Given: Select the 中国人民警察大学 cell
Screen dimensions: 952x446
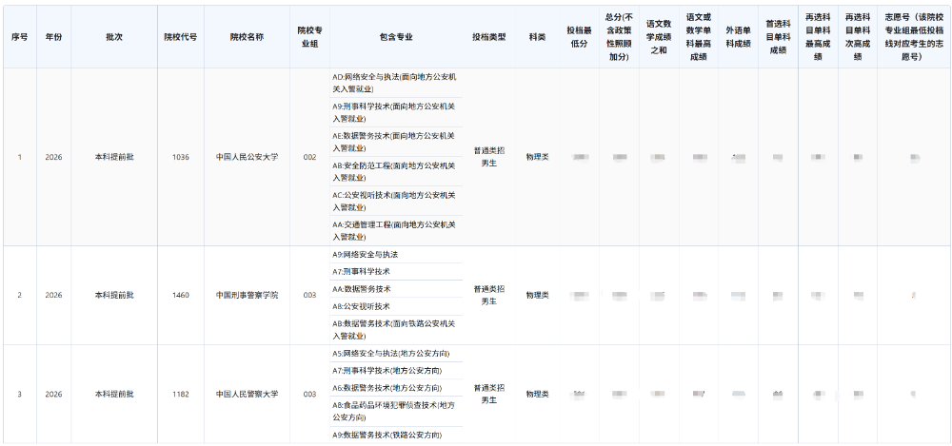Looking at the screenshot, I should click(x=248, y=395).
